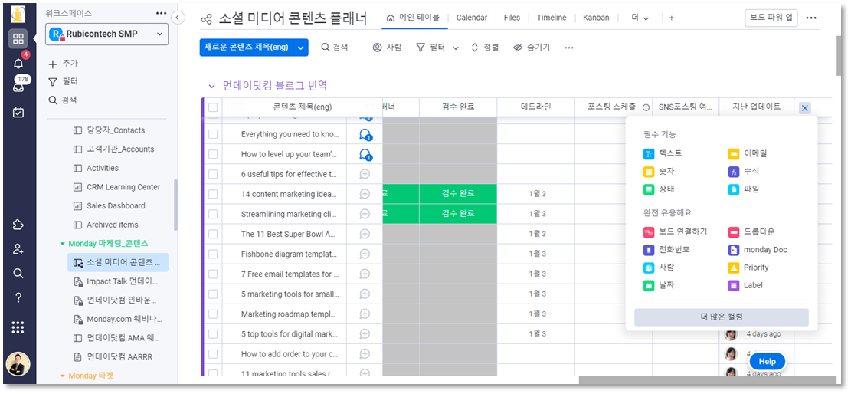Click the blue Help button
The image size is (851, 394).
click(x=767, y=361)
